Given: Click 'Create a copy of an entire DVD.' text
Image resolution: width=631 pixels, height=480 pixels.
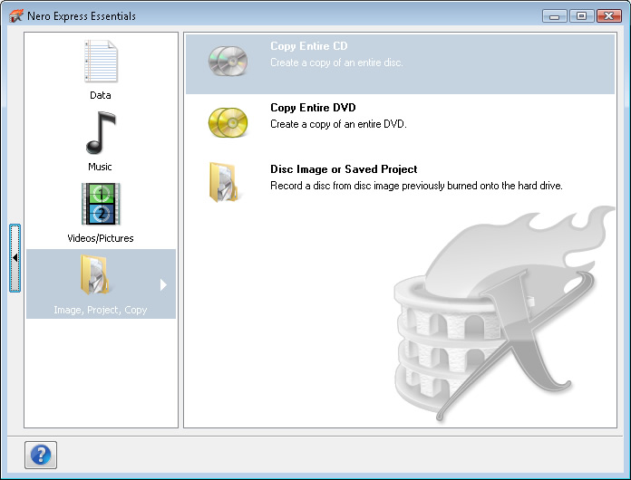Looking at the screenshot, I should (x=338, y=124).
